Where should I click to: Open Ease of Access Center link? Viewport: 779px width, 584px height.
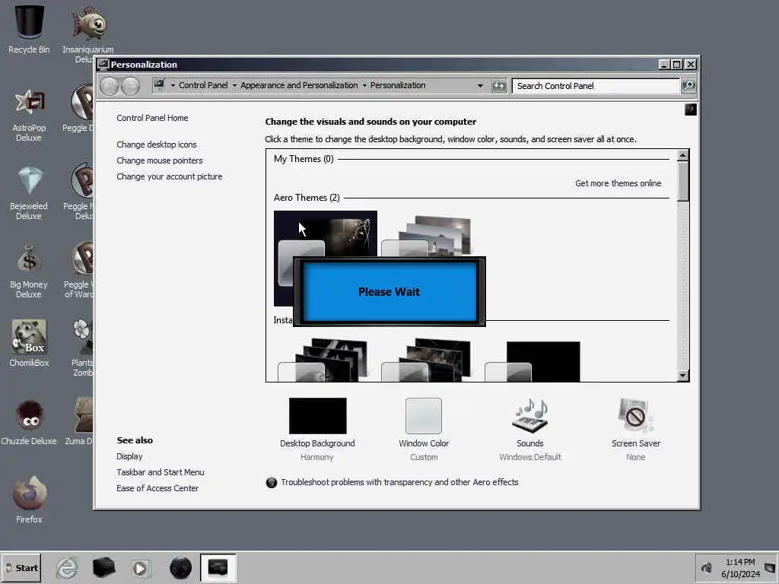[x=157, y=488]
